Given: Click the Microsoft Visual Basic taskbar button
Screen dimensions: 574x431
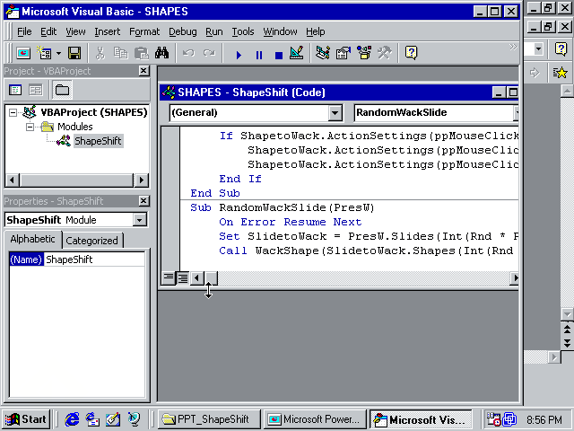Looking at the screenshot, I should pos(421,419).
